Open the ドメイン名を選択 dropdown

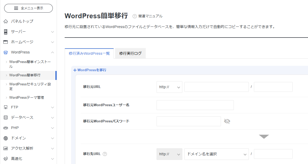point(217,154)
